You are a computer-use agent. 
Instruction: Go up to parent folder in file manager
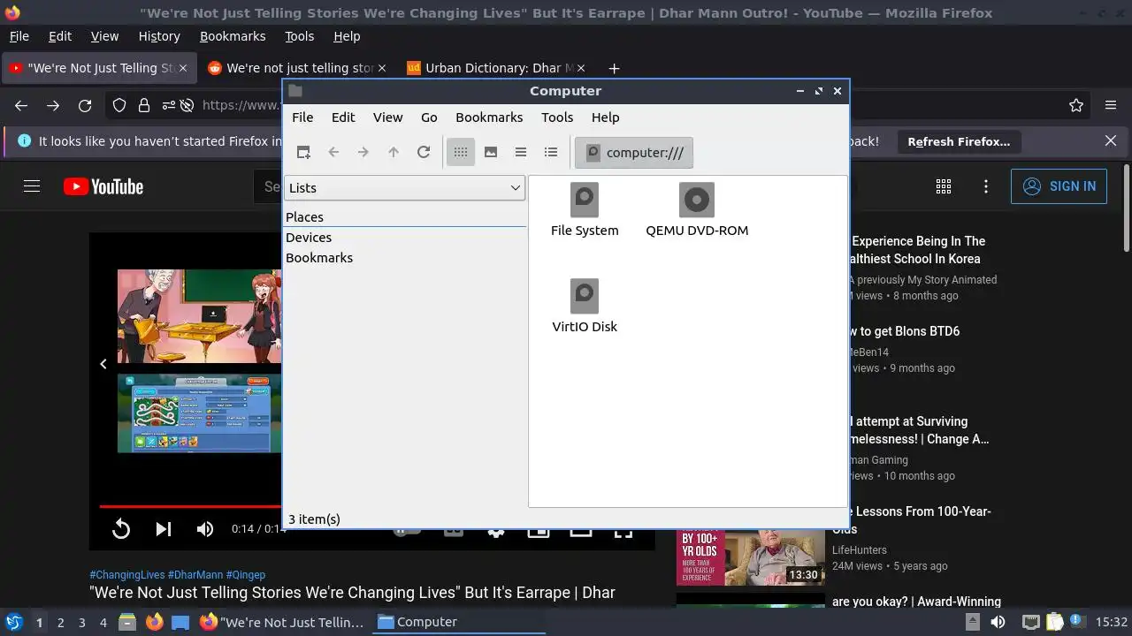tap(394, 152)
